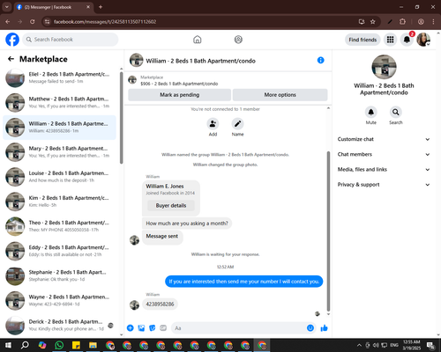Viewport: 441px width, 352px height.
Task: Open a new browser tab
Action: (101, 7)
